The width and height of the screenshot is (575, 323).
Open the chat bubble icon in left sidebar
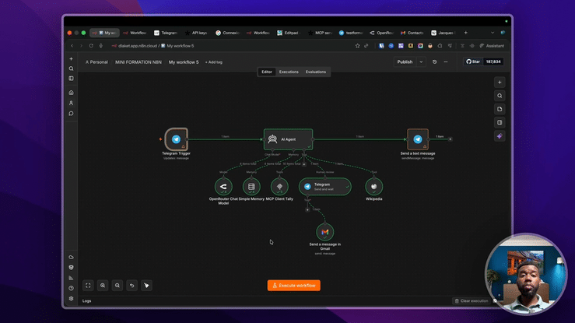pyautogui.click(x=71, y=114)
